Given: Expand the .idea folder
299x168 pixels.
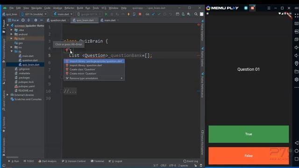Looking at the screenshot, I should (11, 30).
